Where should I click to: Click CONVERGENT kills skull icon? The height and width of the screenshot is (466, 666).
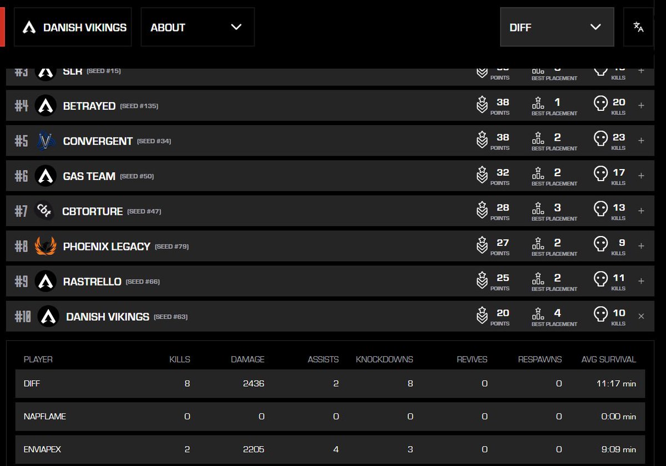[600, 139]
